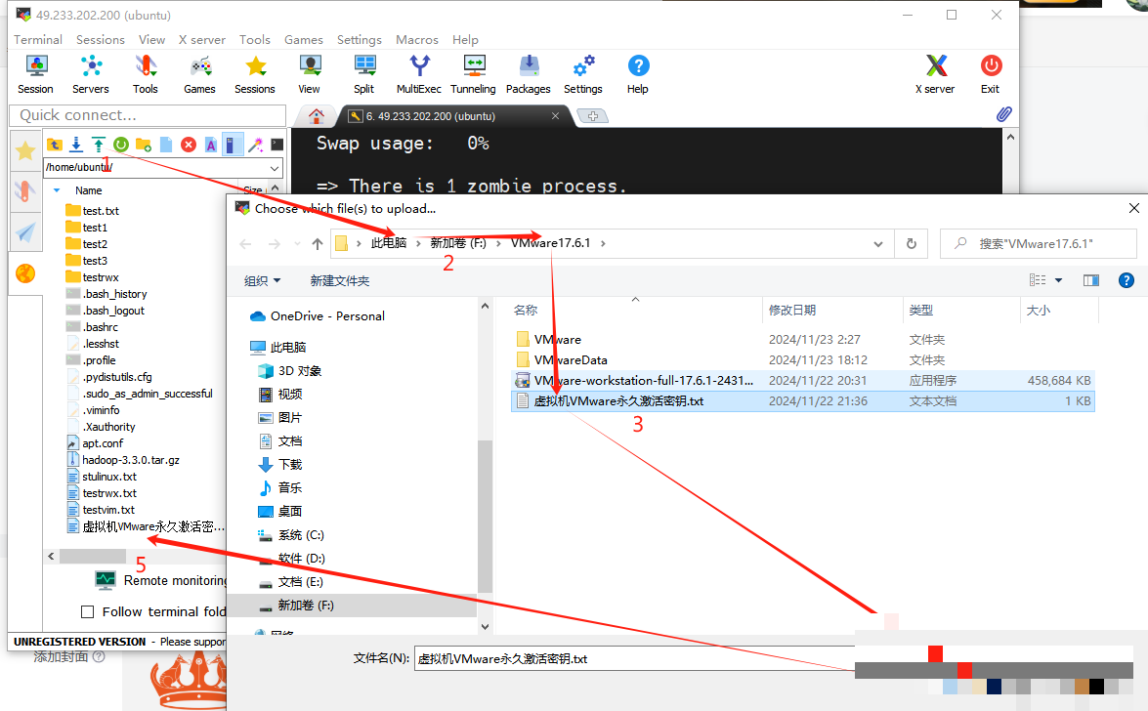Collapse the Name tree arrow in SFTP panel

pyautogui.click(x=57, y=190)
